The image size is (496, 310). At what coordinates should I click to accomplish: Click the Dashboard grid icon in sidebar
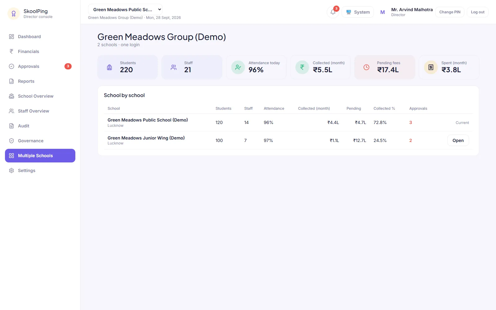click(x=11, y=37)
